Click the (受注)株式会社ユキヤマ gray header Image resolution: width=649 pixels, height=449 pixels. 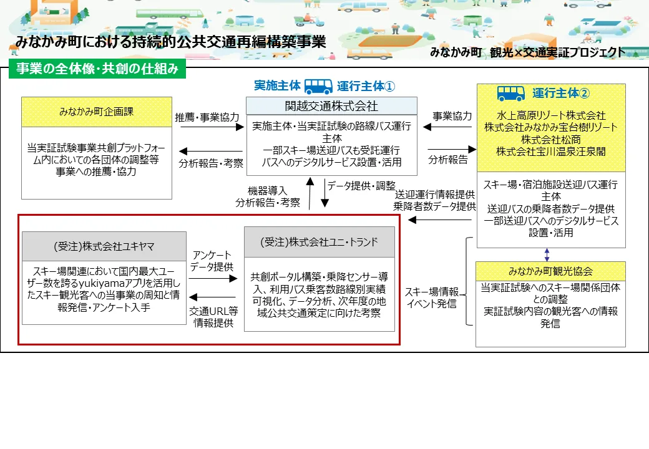pos(104,245)
